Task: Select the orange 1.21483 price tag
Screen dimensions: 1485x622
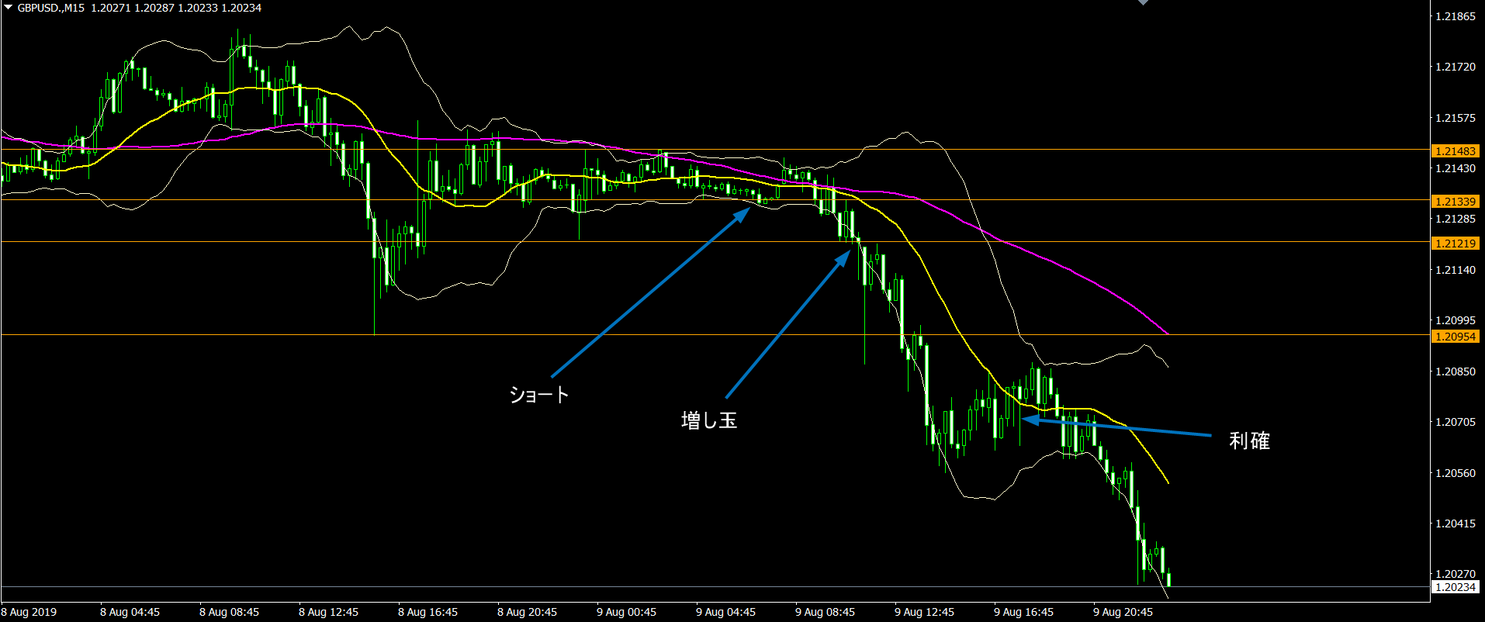Action: [x=1455, y=151]
